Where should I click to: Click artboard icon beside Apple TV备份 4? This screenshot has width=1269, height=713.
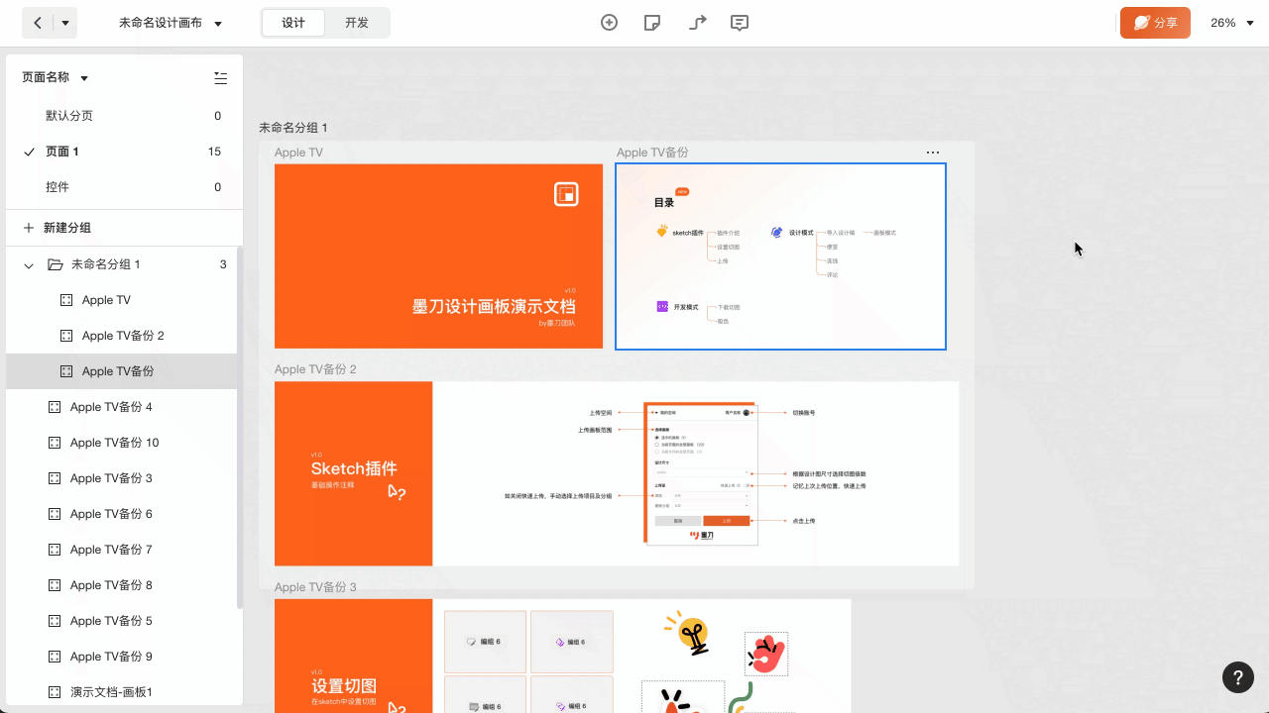(x=55, y=407)
